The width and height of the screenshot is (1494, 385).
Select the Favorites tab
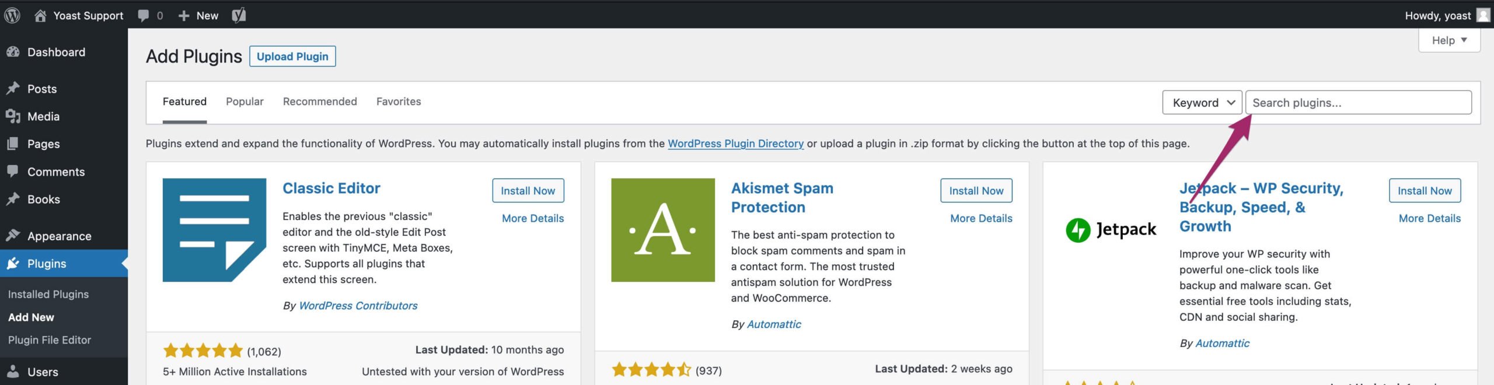(399, 101)
